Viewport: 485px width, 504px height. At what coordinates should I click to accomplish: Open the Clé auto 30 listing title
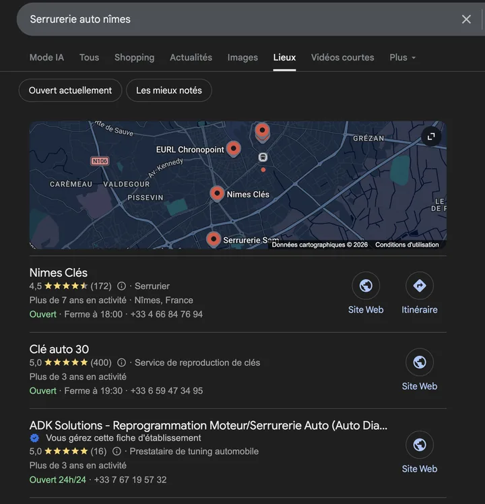coord(59,350)
